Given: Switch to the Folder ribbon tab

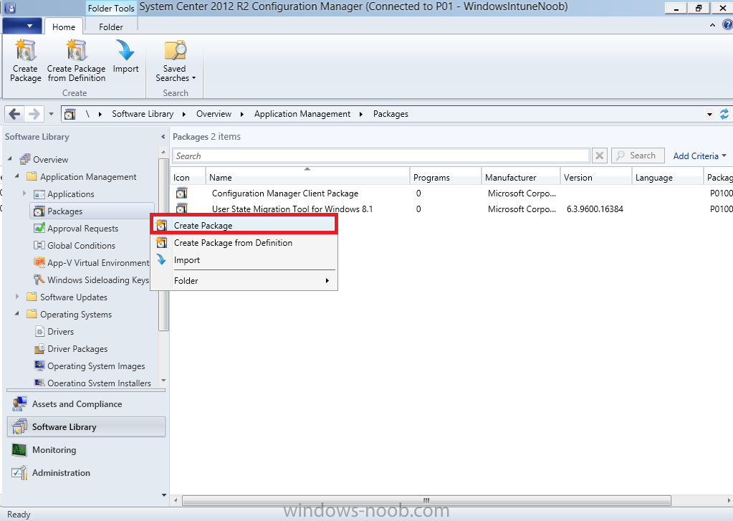Looking at the screenshot, I should [x=111, y=27].
